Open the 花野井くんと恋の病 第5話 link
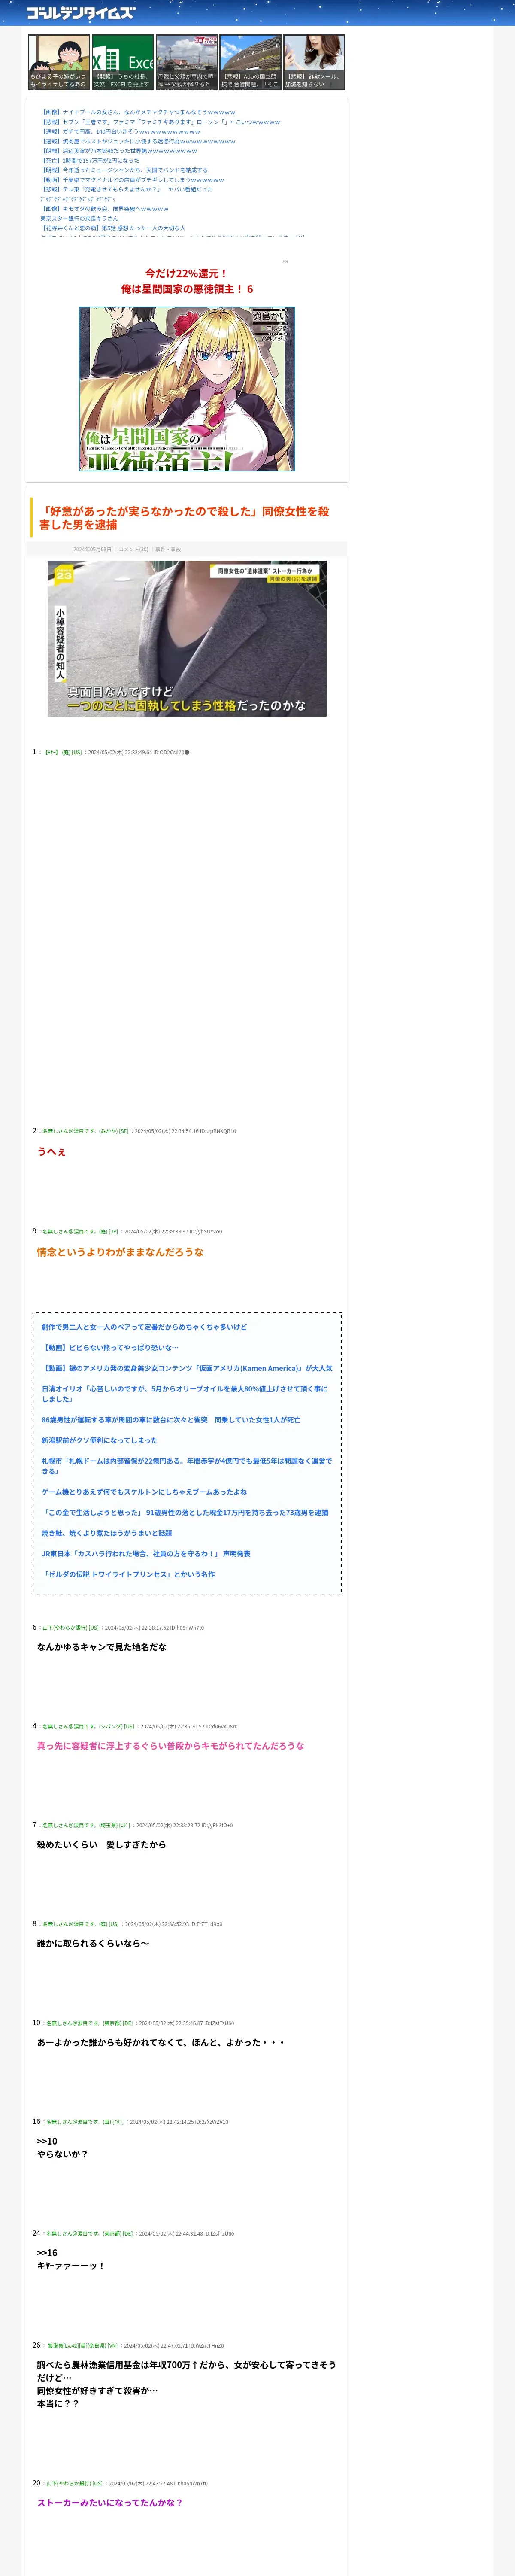The height and width of the screenshot is (2576, 515). 113,228
